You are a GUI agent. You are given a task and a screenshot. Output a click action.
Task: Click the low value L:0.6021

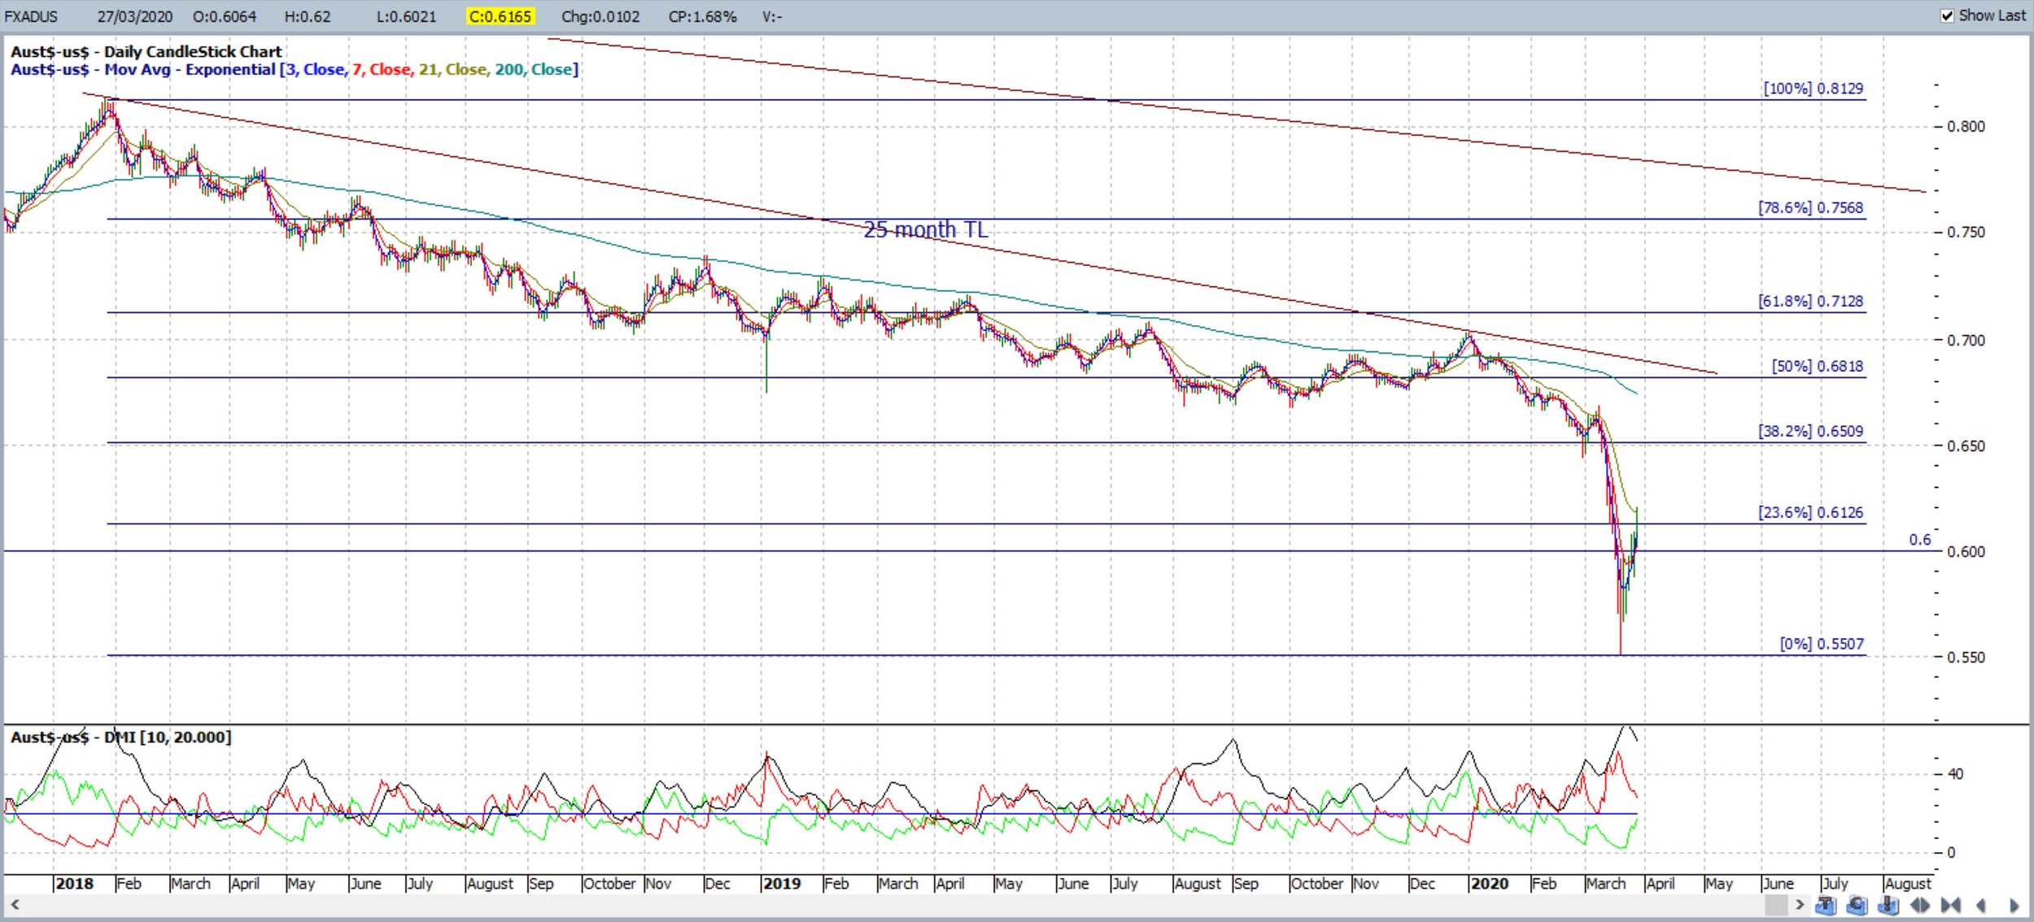pos(406,16)
